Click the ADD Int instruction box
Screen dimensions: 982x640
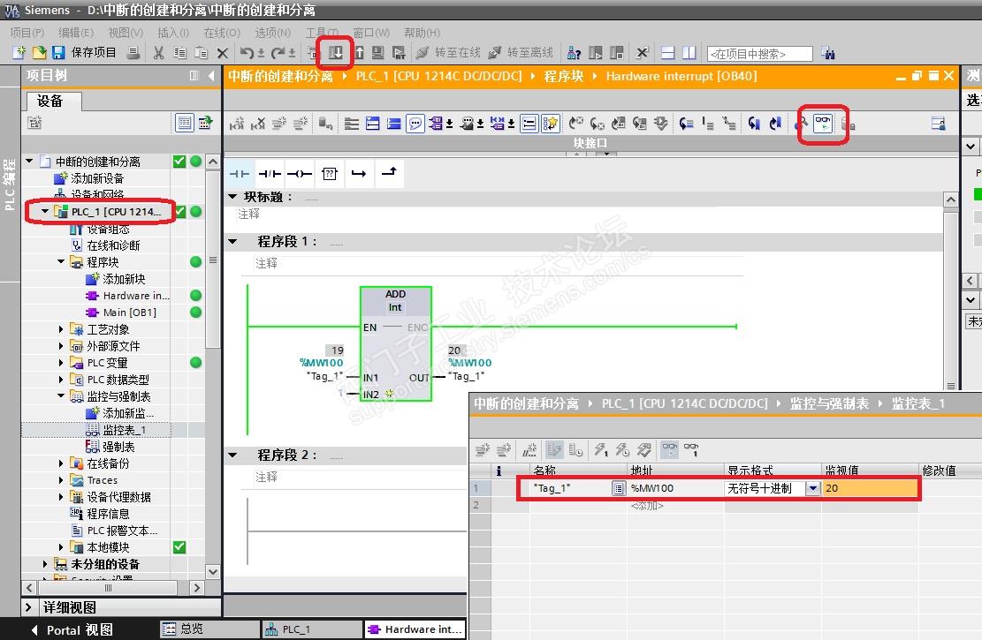(x=396, y=343)
